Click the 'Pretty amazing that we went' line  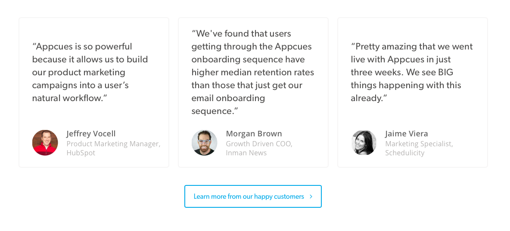point(412,46)
